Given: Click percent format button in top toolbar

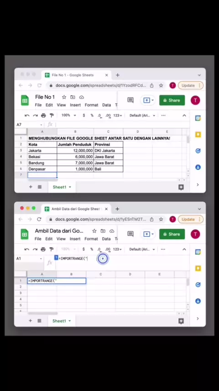Looking at the screenshot, I should (92, 115).
